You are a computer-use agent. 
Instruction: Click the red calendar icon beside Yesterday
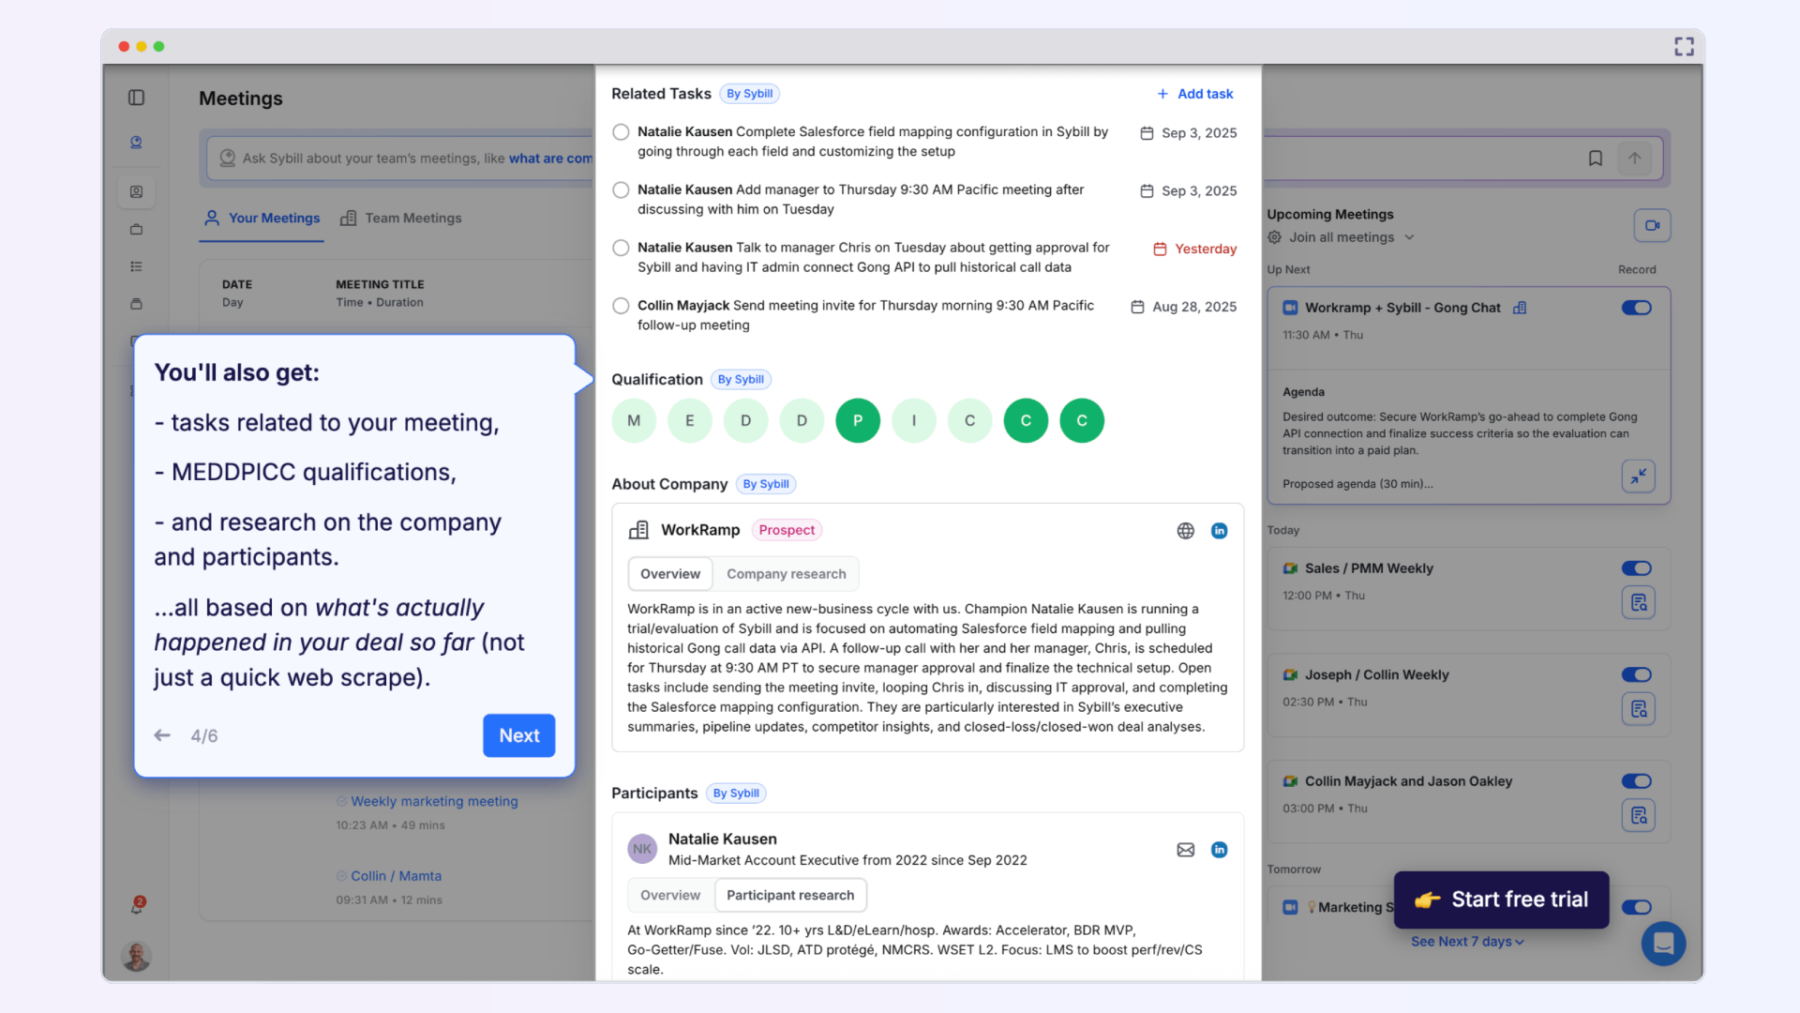point(1160,249)
